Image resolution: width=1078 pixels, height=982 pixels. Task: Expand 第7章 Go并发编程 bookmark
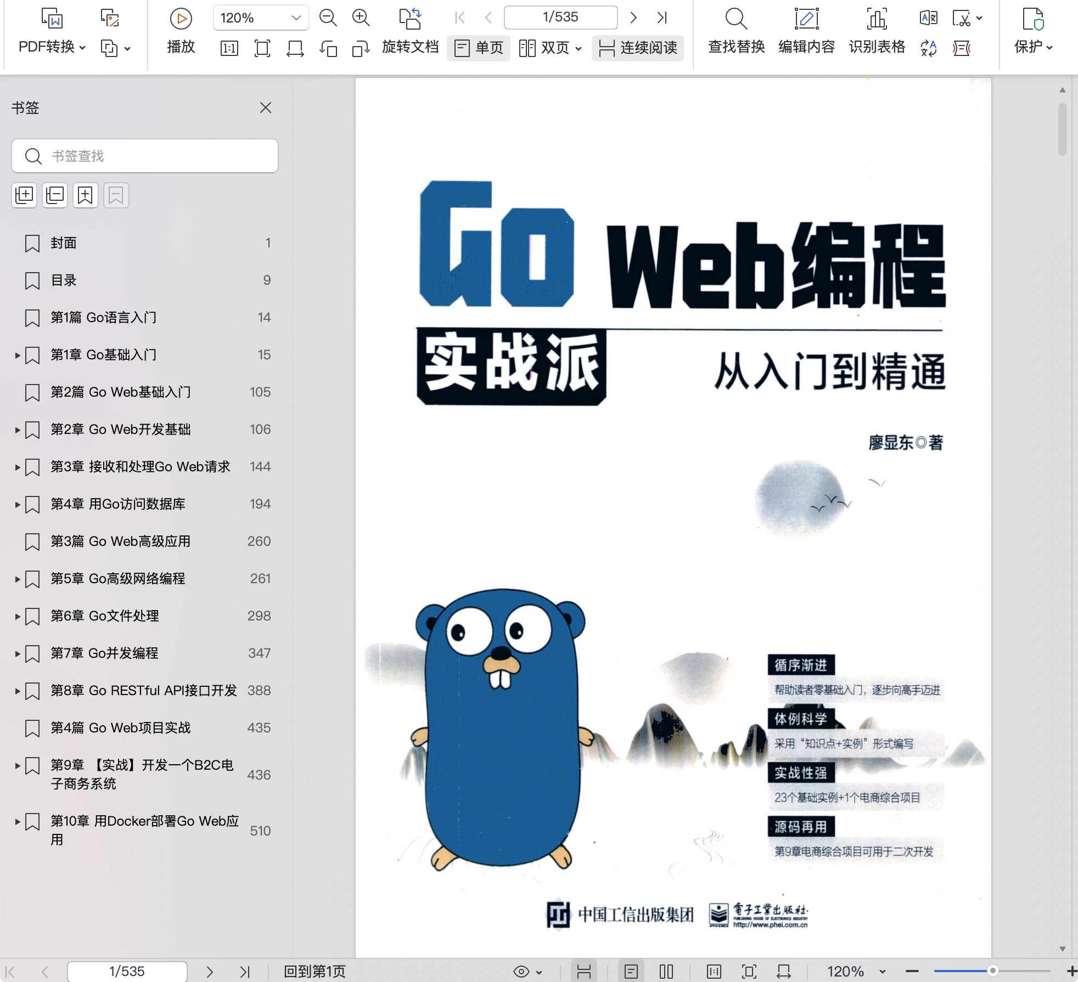click(18, 653)
